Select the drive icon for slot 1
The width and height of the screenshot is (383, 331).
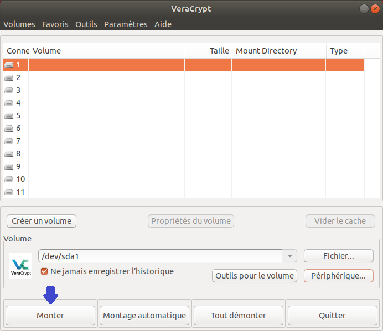pyautogui.click(x=9, y=65)
